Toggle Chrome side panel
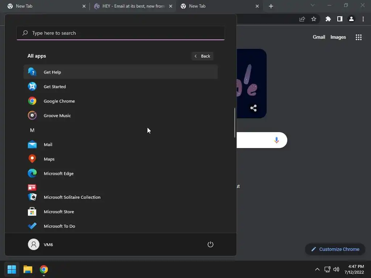 pyautogui.click(x=340, y=19)
